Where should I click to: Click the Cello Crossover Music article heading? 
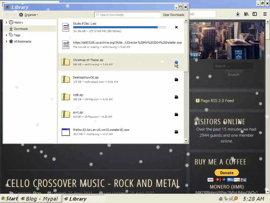pyautogui.click(x=93, y=183)
